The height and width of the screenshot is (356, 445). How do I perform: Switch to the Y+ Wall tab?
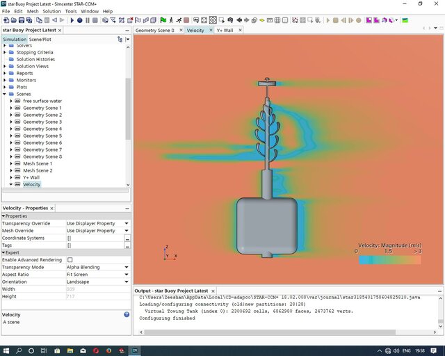coord(225,31)
